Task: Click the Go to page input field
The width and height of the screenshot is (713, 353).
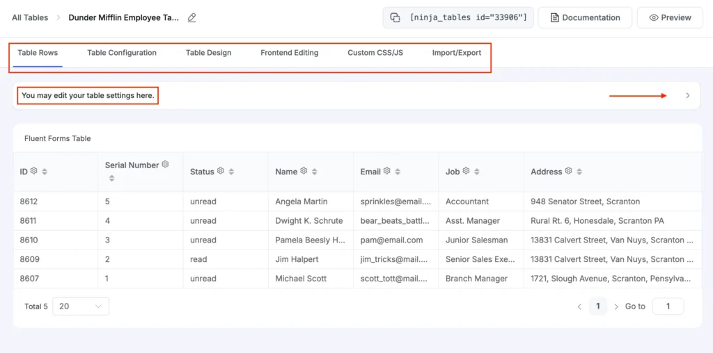Action: (668, 306)
